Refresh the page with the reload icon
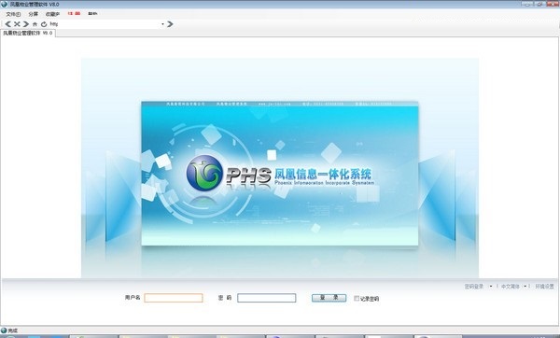560x338 pixels. tap(44, 24)
